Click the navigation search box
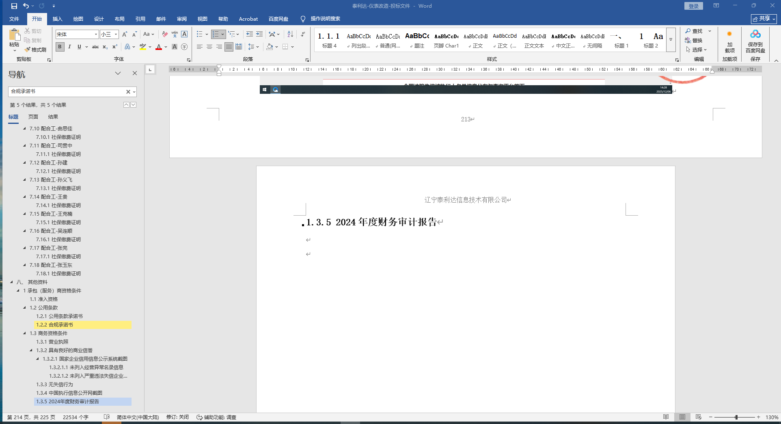This screenshot has height=424, width=781. point(67,92)
